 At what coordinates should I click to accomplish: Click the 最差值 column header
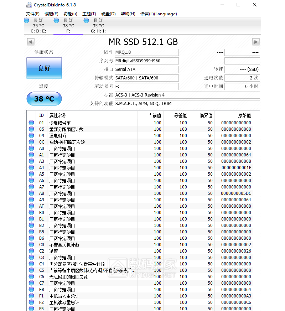(176, 115)
